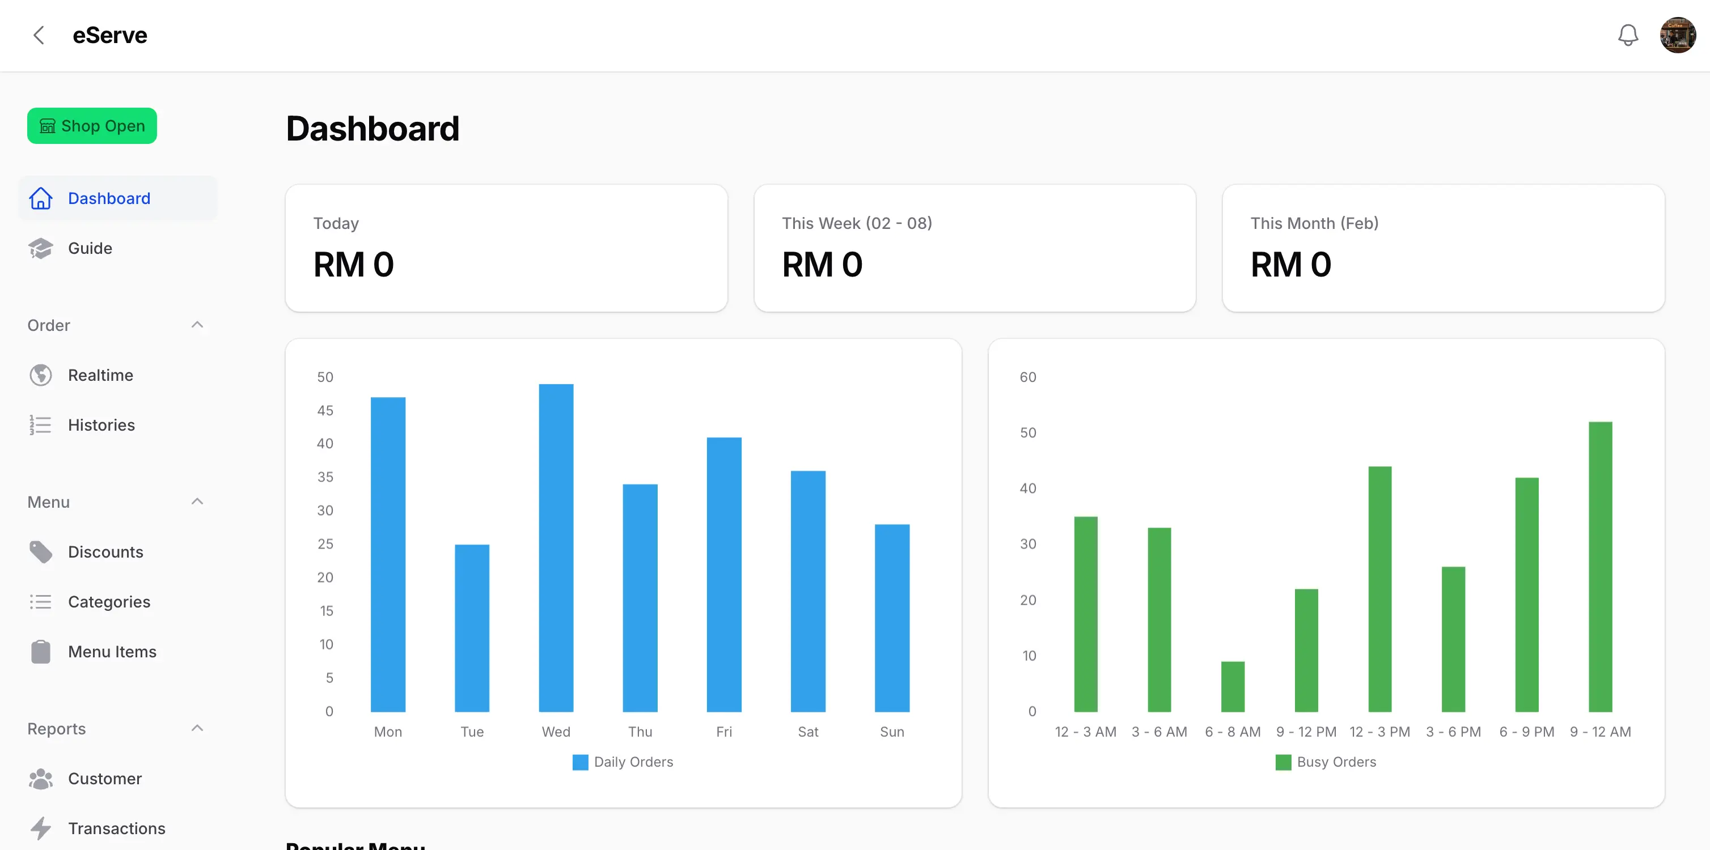Click the Customer people icon
The image size is (1710, 850).
(x=40, y=779)
